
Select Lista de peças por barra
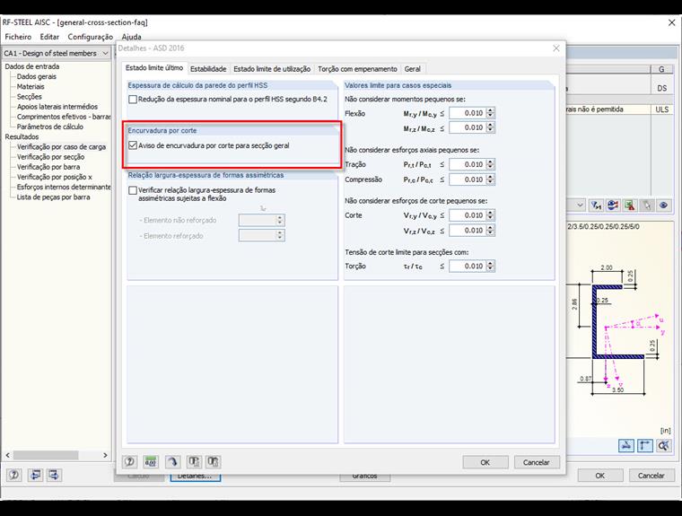pos(53,197)
